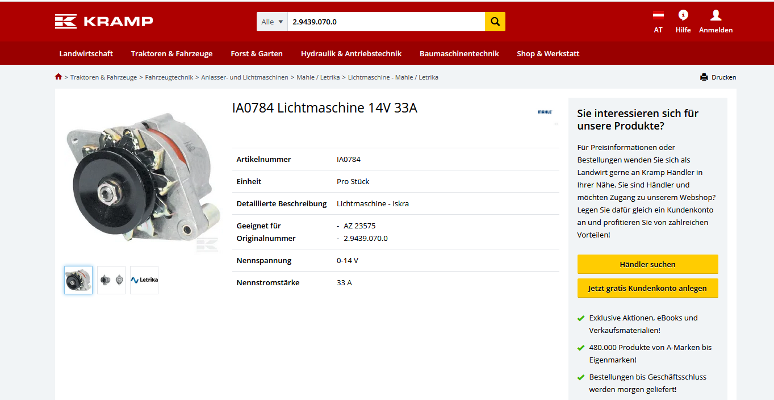The height and width of the screenshot is (400, 774).
Task: Select the Letrika logo thumbnail
Action: (x=144, y=280)
